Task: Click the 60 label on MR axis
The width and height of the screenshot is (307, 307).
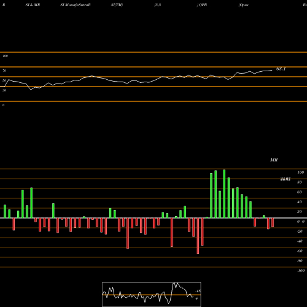Action: [x=300, y=192]
